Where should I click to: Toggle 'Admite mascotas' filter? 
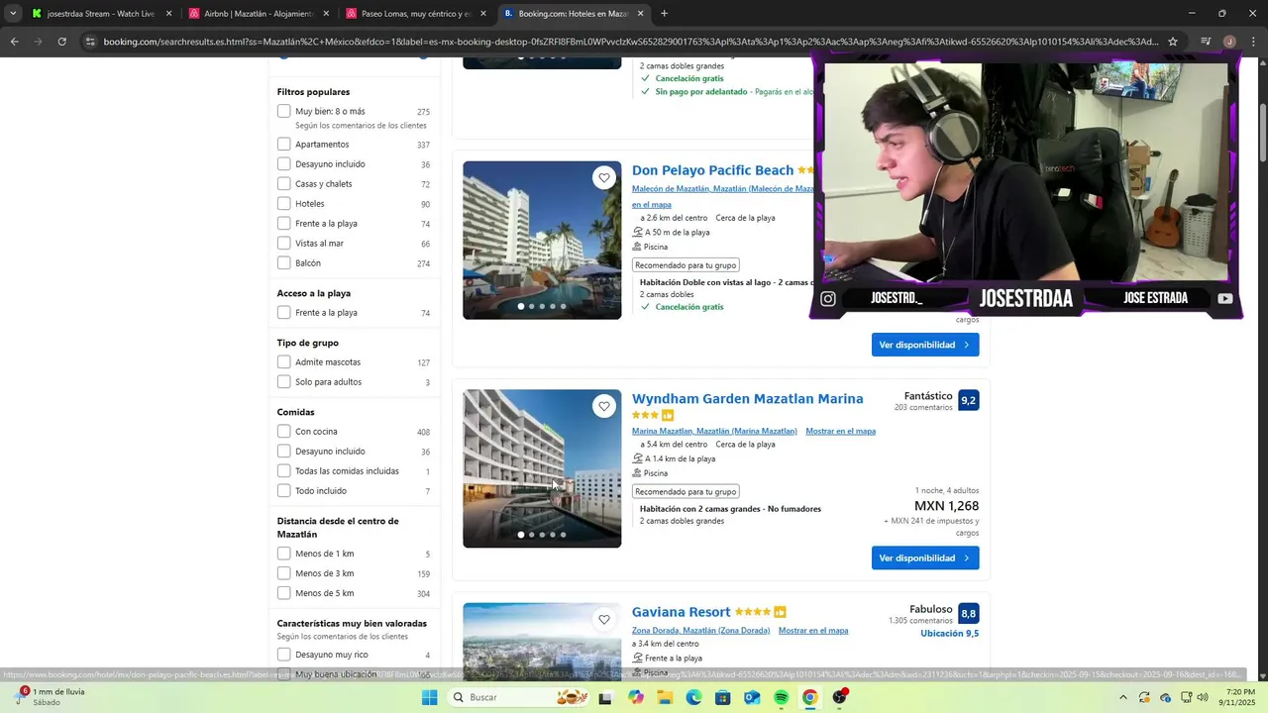284,362
